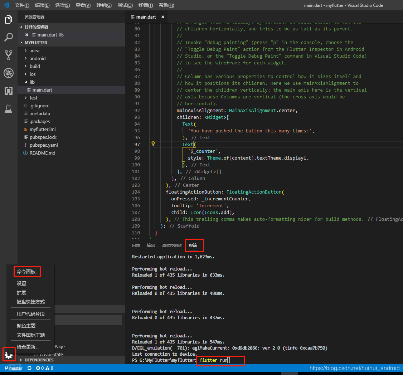Viewport: 403px width, 375px height.
Task: Click the lightbulb quick-fix icon on line 97
Action: click(x=153, y=144)
